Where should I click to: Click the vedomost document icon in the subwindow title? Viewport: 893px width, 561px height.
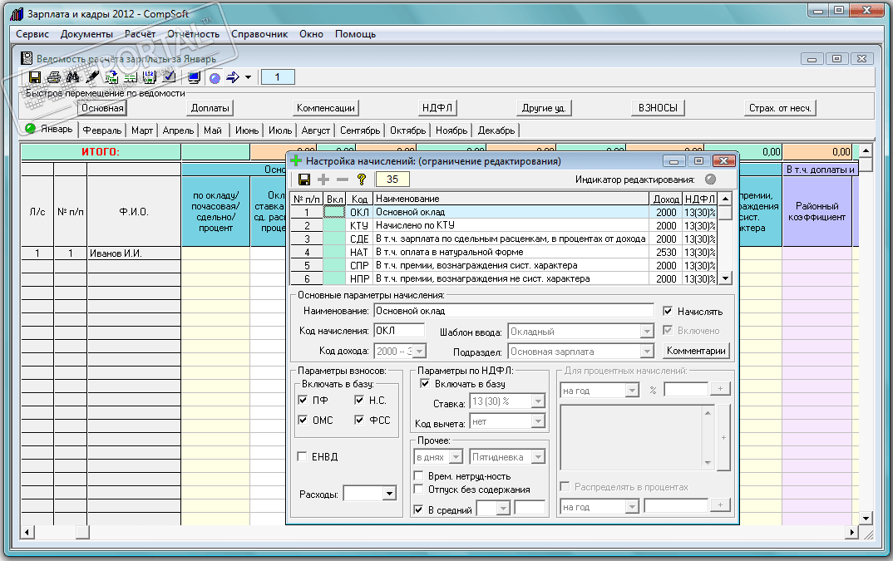pyautogui.click(x=27, y=58)
